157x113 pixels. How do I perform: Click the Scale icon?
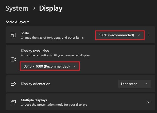tap(13, 35)
